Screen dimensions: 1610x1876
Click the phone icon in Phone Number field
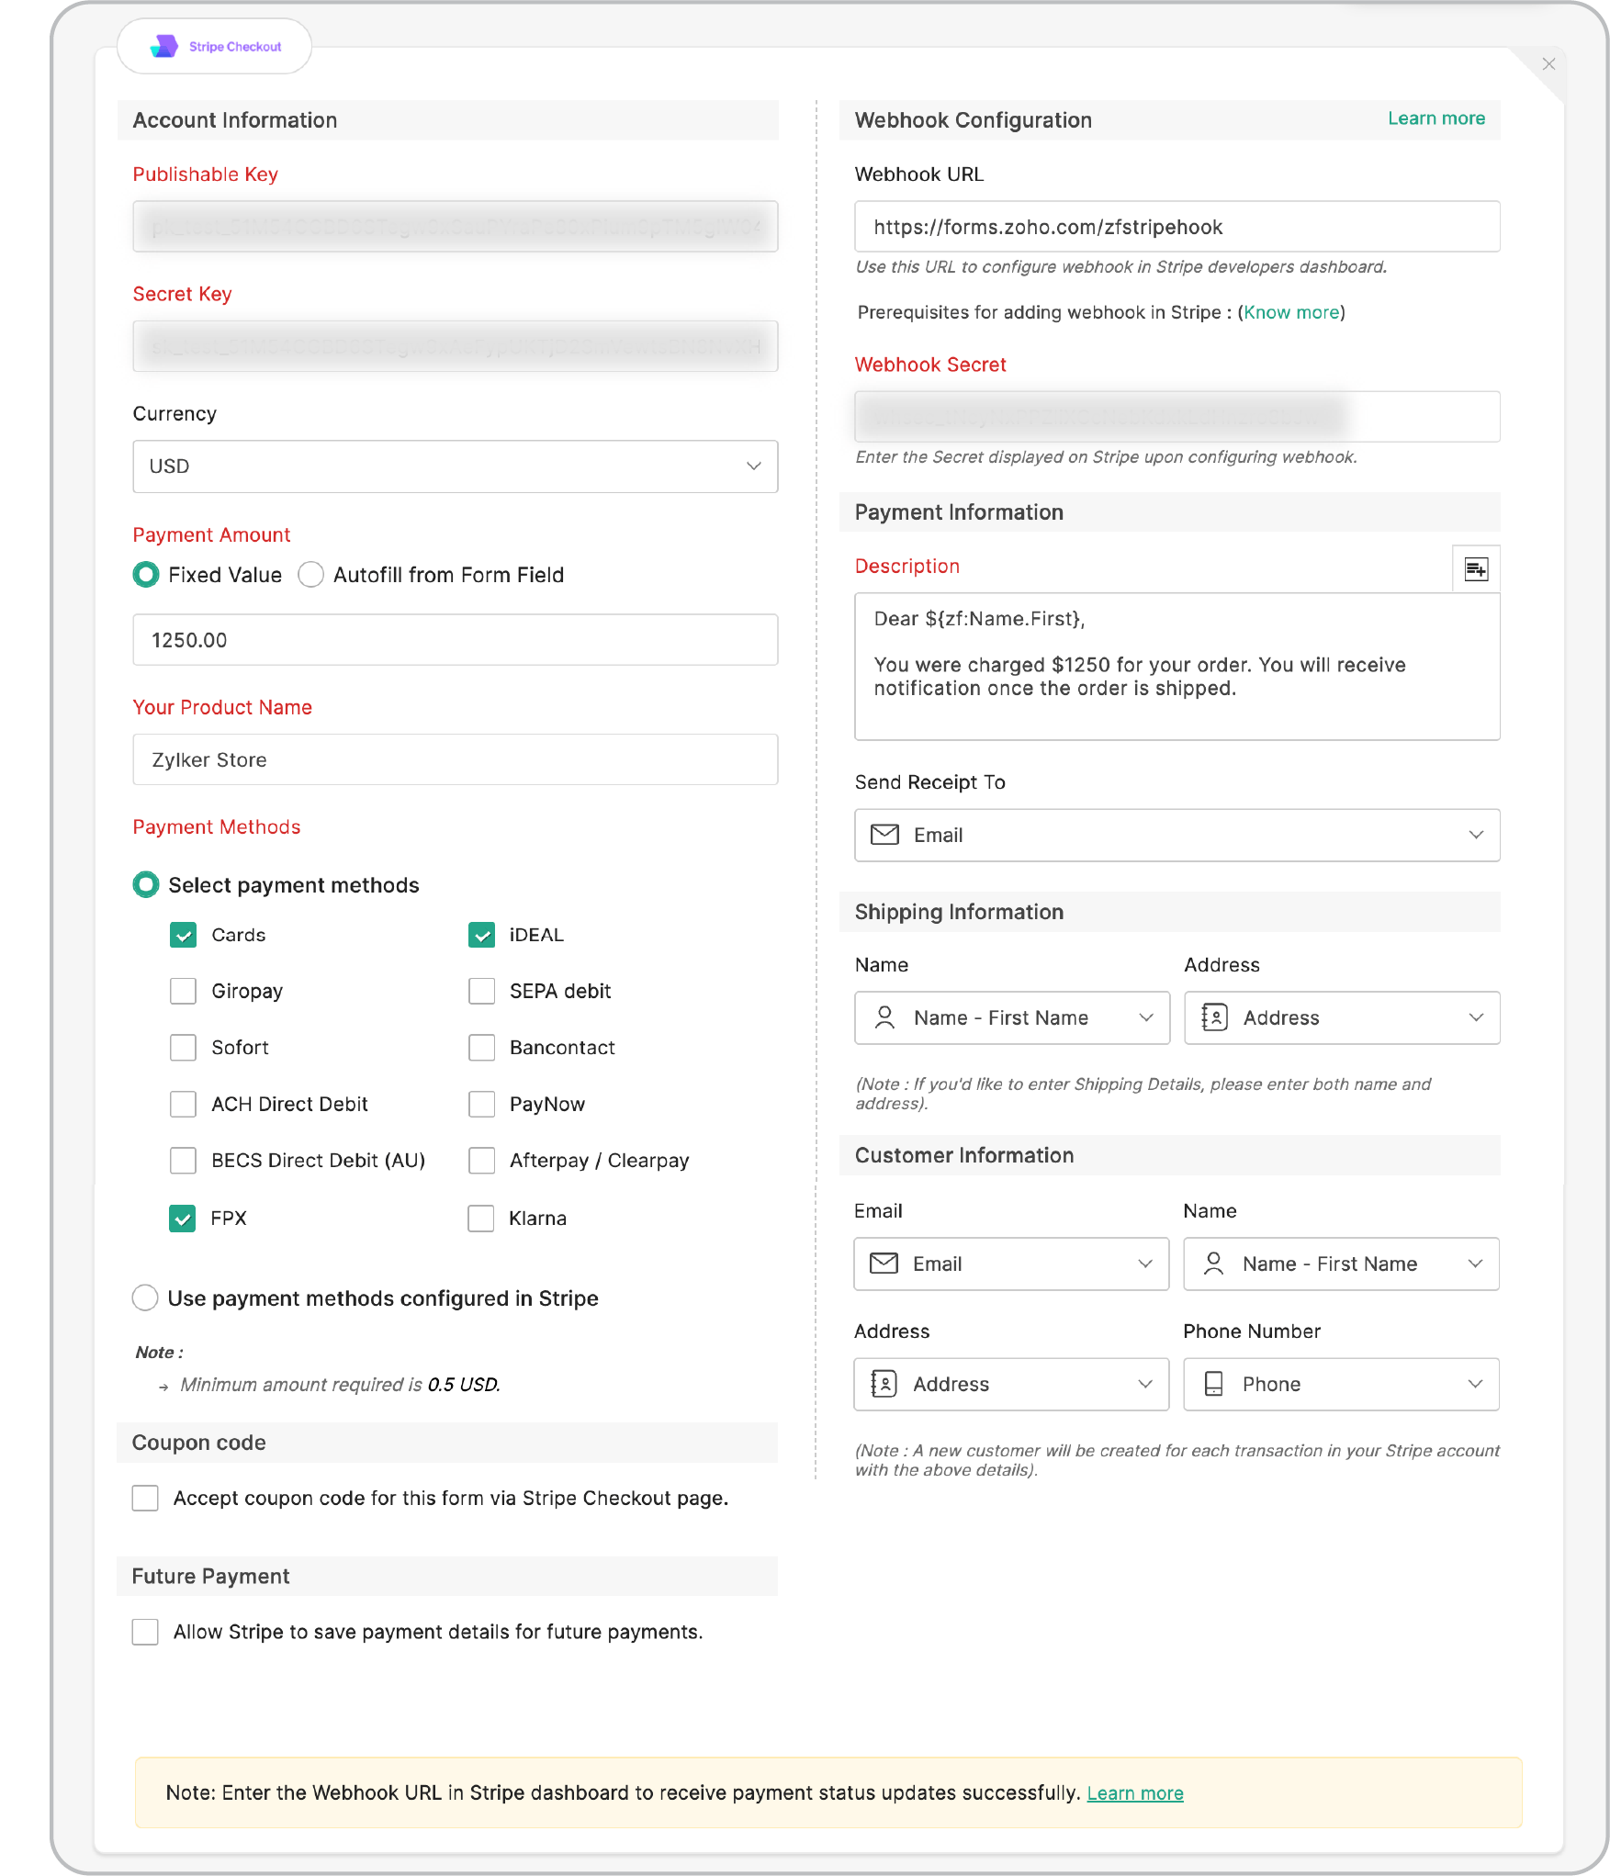[1214, 1384]
